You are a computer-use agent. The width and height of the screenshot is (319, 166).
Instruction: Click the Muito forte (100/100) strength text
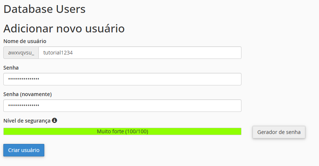[x=123, y=131]
